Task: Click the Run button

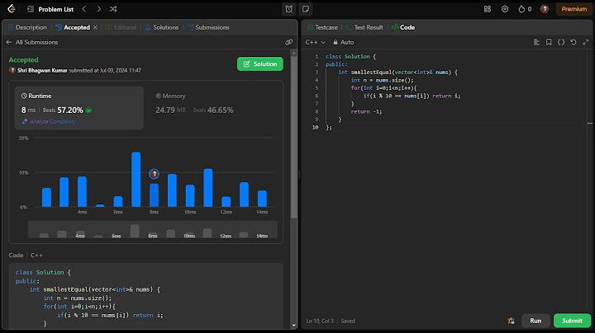Action: [535, 321]
